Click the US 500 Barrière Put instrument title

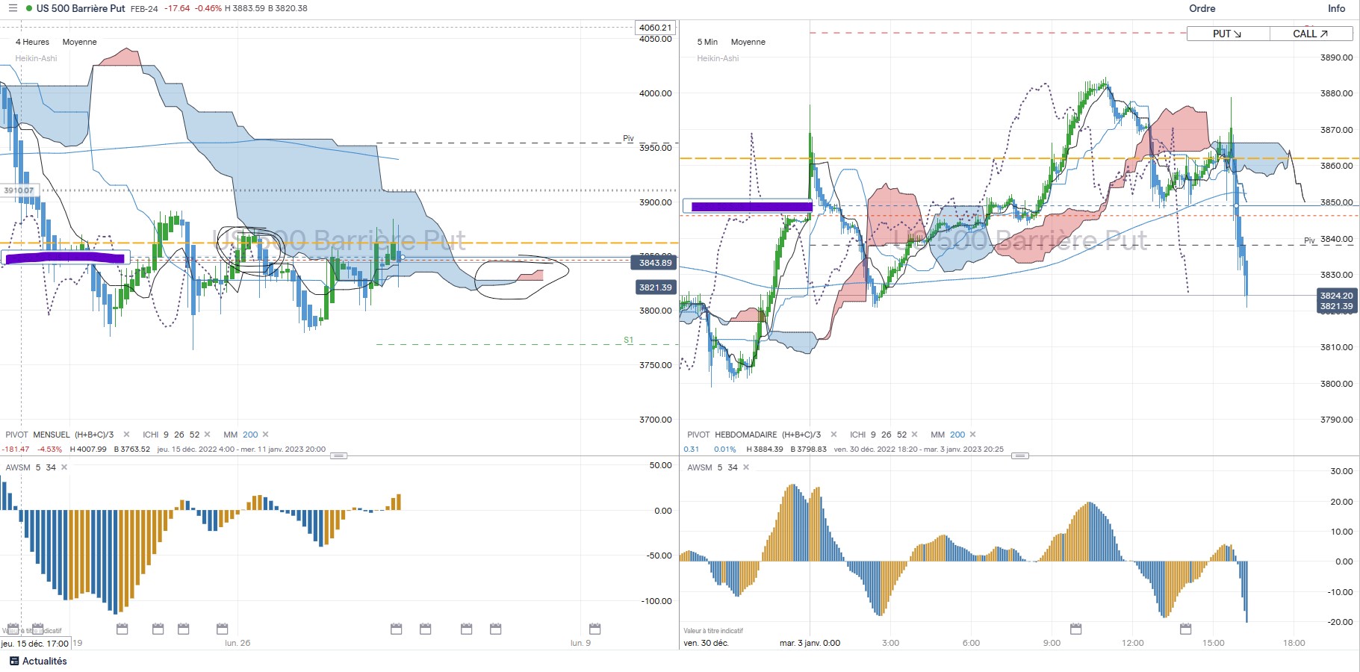point(81,8)
